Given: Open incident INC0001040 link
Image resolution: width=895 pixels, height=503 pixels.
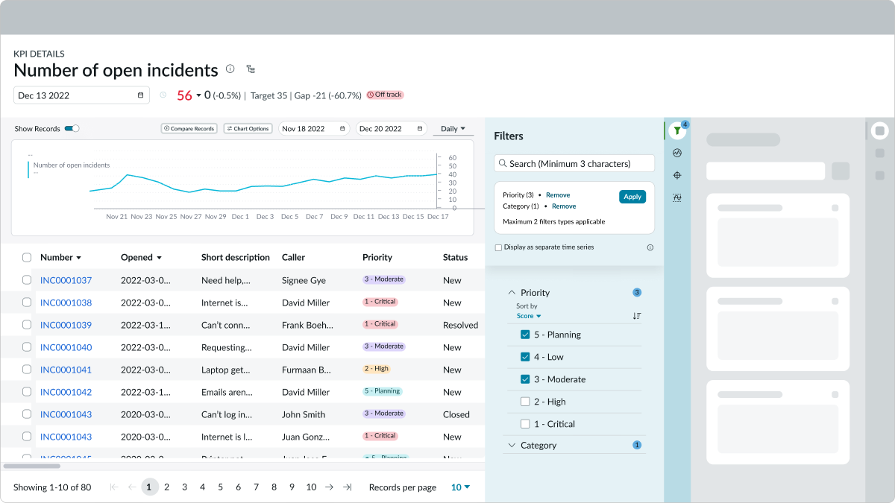Looking at the screenshot, I should (66, 347).
